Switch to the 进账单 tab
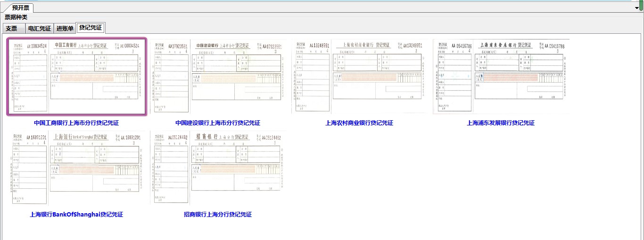 pyautogui.click(x=65, y=28)
